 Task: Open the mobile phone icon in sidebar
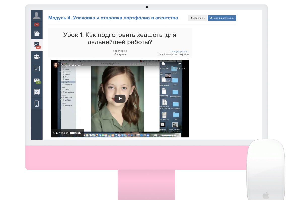37,103
